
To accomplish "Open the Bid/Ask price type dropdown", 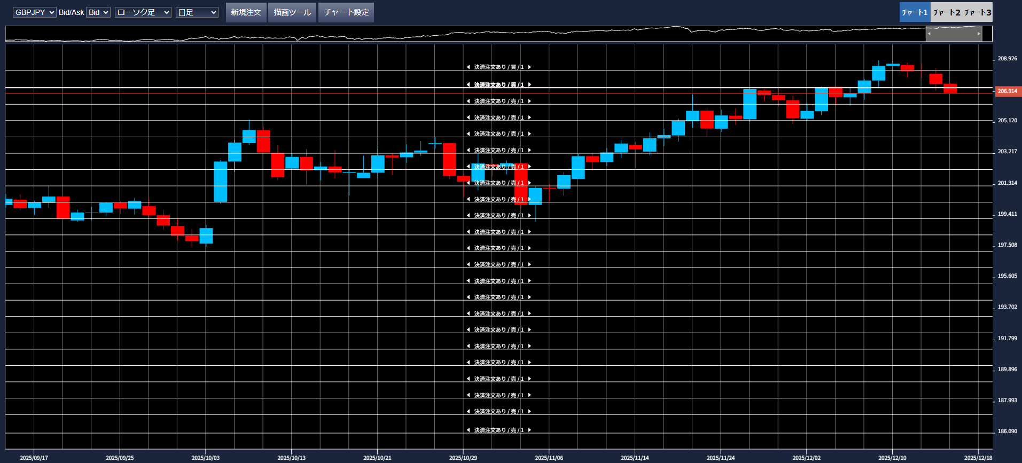I will click(x=98, y=12).
